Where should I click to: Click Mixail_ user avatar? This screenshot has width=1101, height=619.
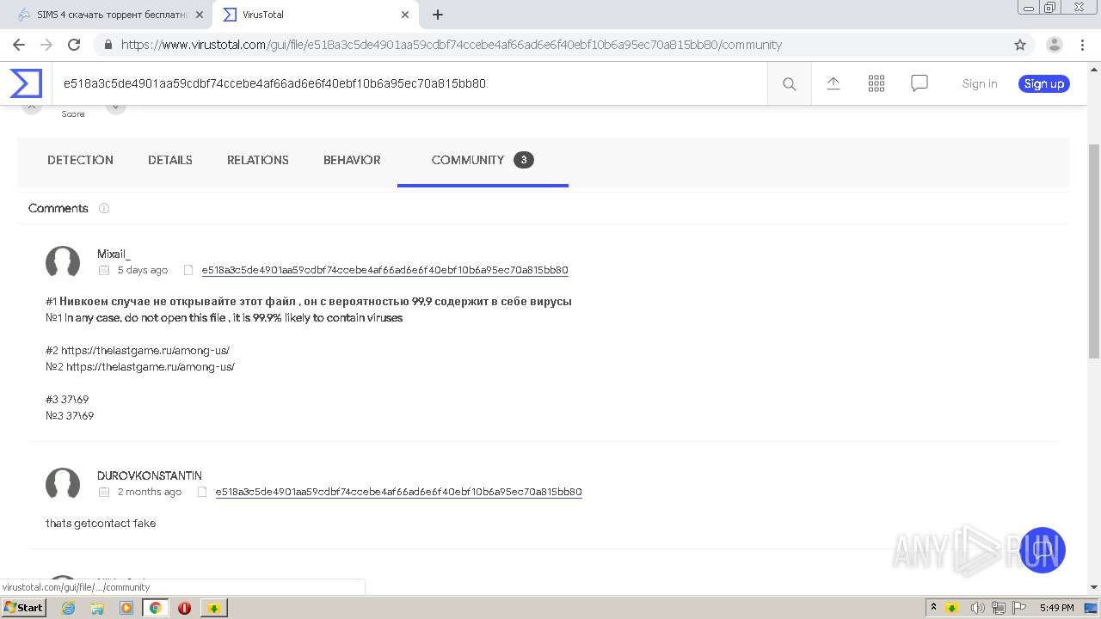pos(63,262)
